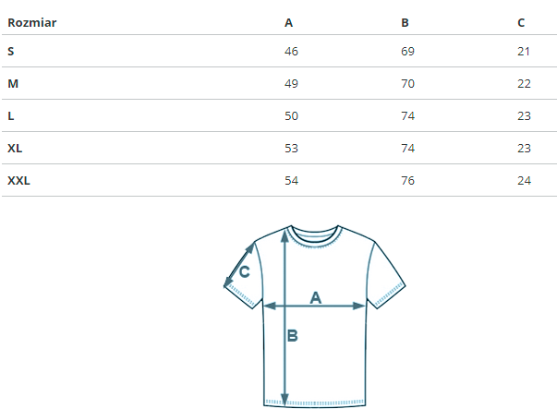Click value 46 in the S row
Screen dimensions: 557x409
pos(292,51)
